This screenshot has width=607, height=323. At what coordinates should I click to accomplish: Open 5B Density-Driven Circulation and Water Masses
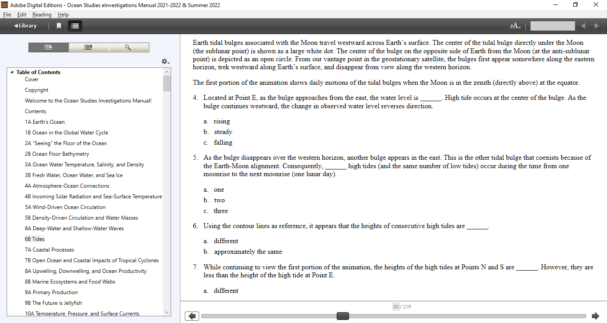(x=81, y=218)
